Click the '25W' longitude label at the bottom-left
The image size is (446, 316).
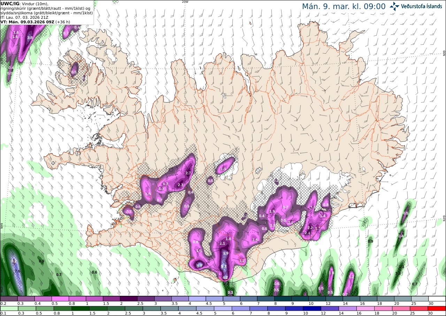pyautogui.click(x=2, y=289)
